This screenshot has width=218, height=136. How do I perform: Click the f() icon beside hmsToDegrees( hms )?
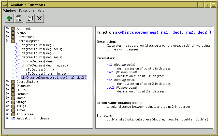click(x=18, y=69)
